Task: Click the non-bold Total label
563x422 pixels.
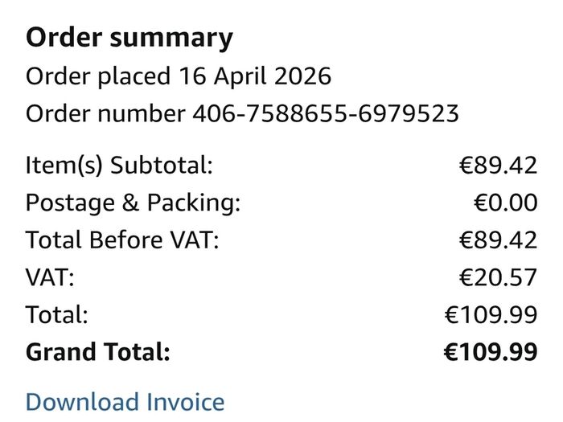Action: coord(57,315)
